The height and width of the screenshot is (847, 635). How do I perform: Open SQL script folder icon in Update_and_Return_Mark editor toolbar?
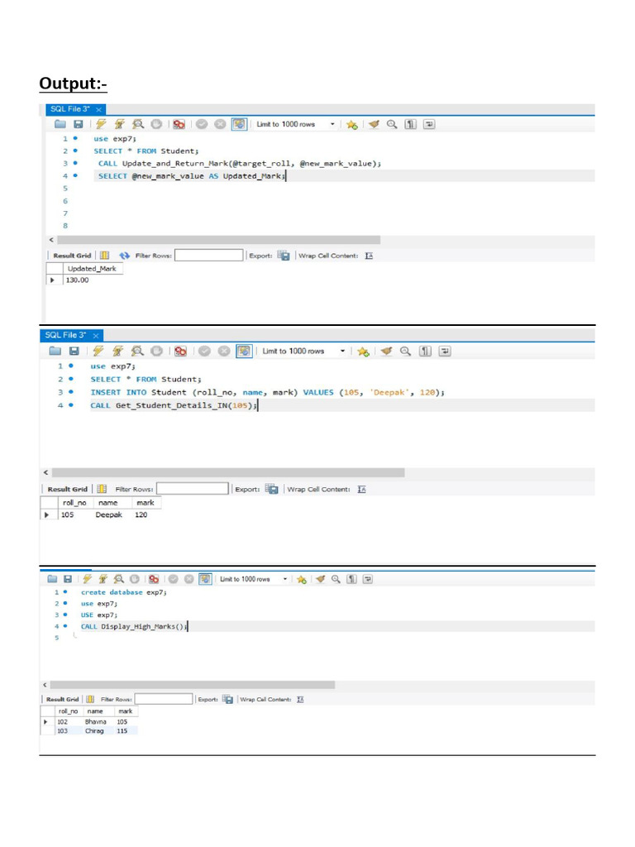(60, 124)
